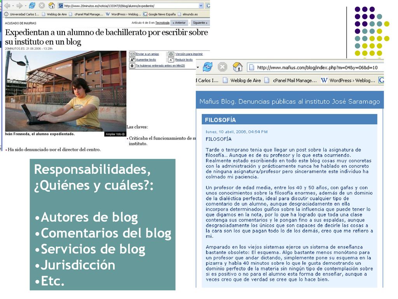This screenshot has width=398, height=299.
Task: Open elmundo.es bookmark
Action: [x=188, y=14]
